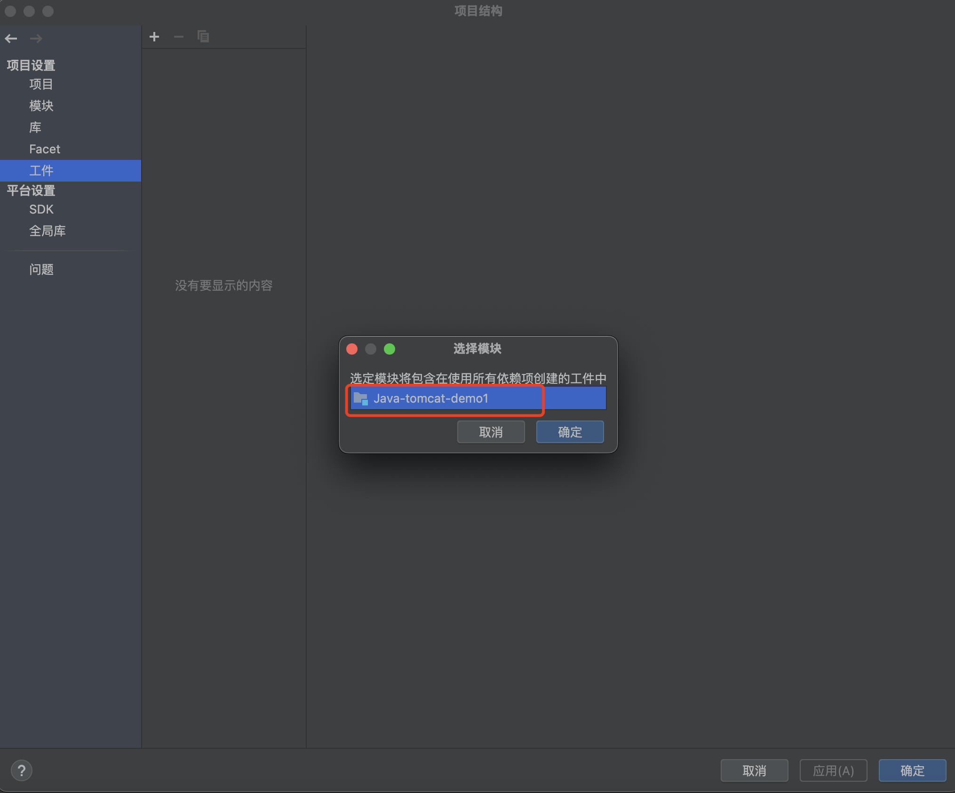The width and height of the screenshot is (955, 793).
Task: Click the plus icon to add artifact
Action: coord(154,37)
